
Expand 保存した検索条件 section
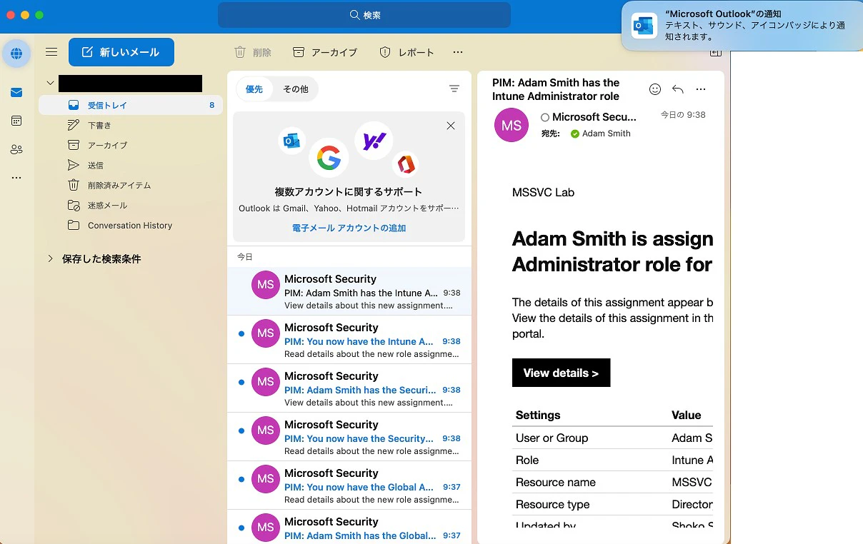click(x=51, y=258)
